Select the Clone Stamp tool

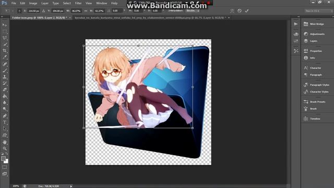click(x=5, y=77)
